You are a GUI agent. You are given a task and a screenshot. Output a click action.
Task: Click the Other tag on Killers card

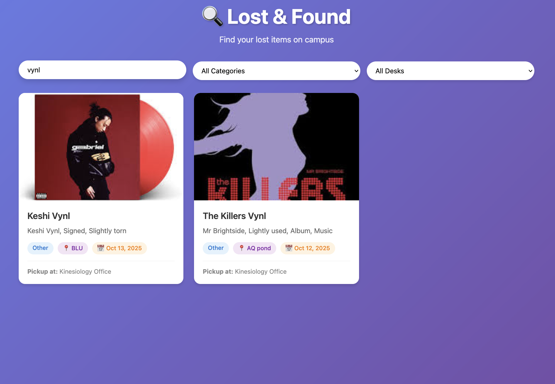click(216, 248)
